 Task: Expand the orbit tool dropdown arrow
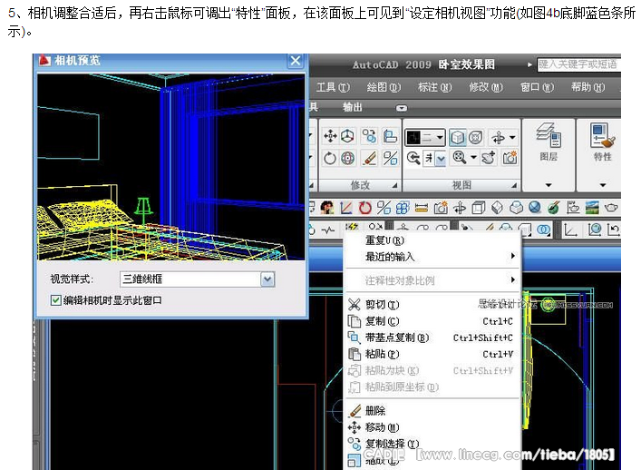[512, 137]
